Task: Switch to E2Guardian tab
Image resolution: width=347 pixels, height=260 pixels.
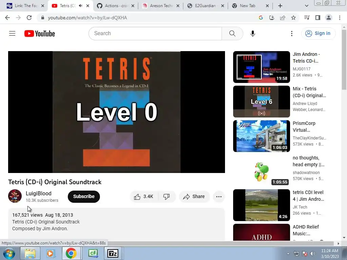Action: click(205, 6)
